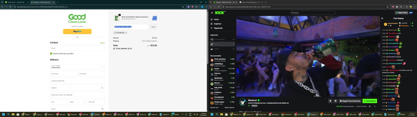Open the Country/Region dropdown

click(77, 67)
